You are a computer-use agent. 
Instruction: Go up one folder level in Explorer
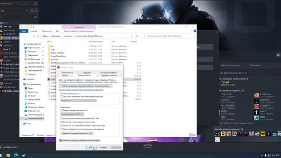point(34,36)
